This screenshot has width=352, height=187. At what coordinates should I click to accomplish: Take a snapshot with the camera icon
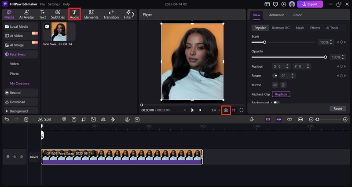[x=226, y=110]
